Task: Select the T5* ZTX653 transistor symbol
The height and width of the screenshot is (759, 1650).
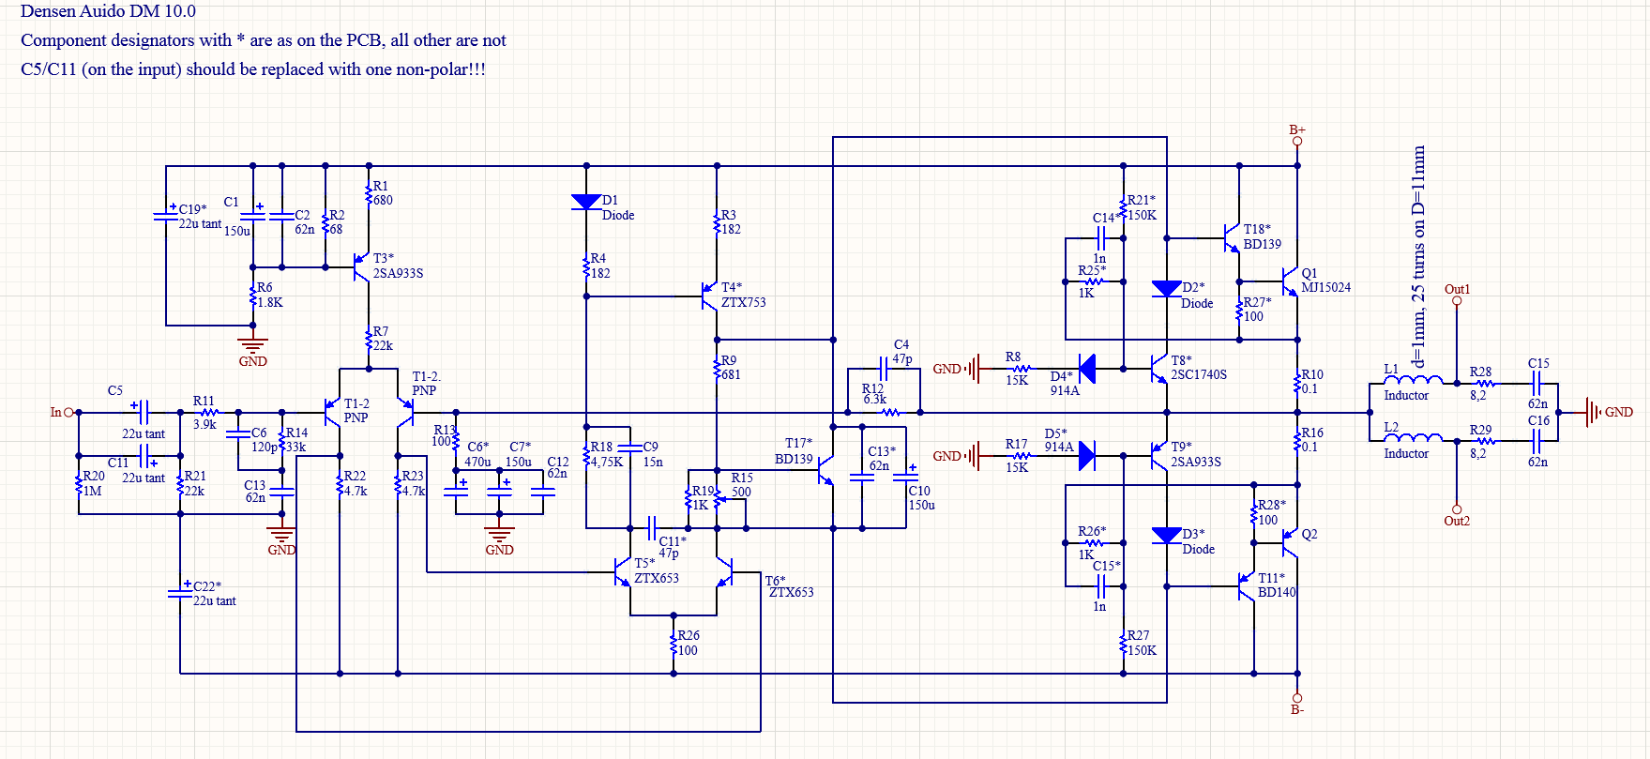Action: click(622, 572)
